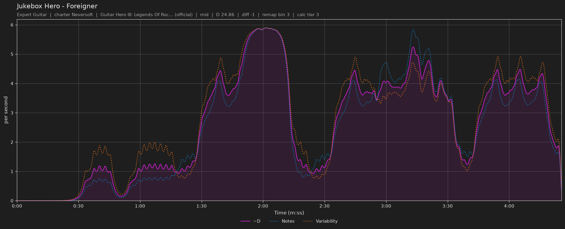Image resolution: width=565 pixels, height=229 pixels.
Task: Click the plateau peak of curves near 2:00
Action: pos(266,28)
